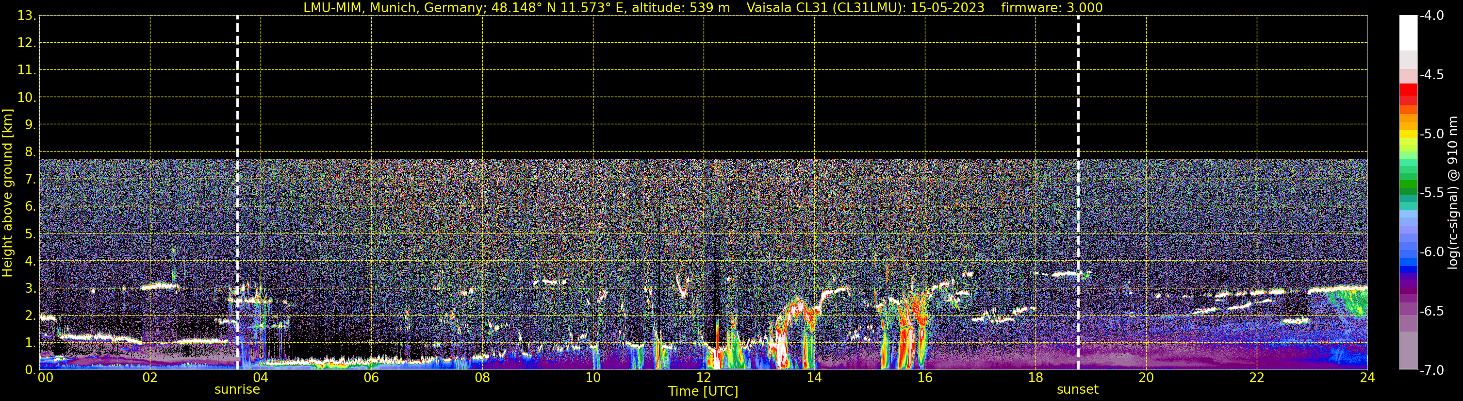Click the colorbar tick label '-4.0'

[x=1432, y=16]
